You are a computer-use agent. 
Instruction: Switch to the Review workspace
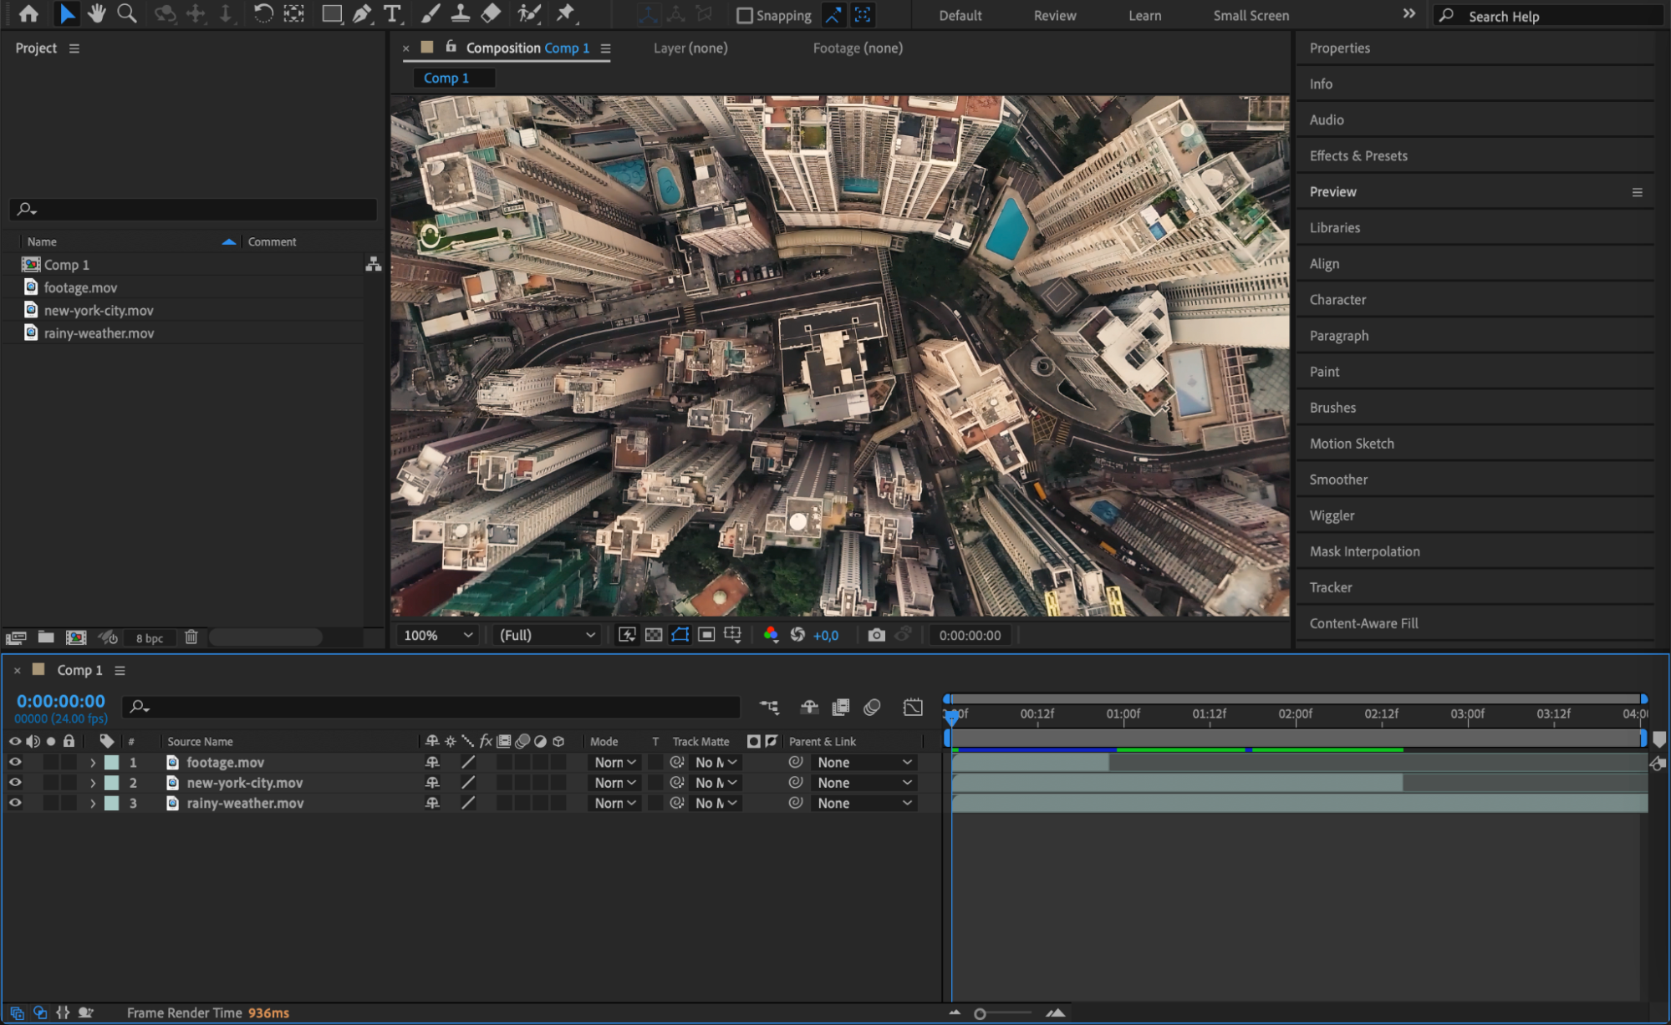coord(1054,15)
